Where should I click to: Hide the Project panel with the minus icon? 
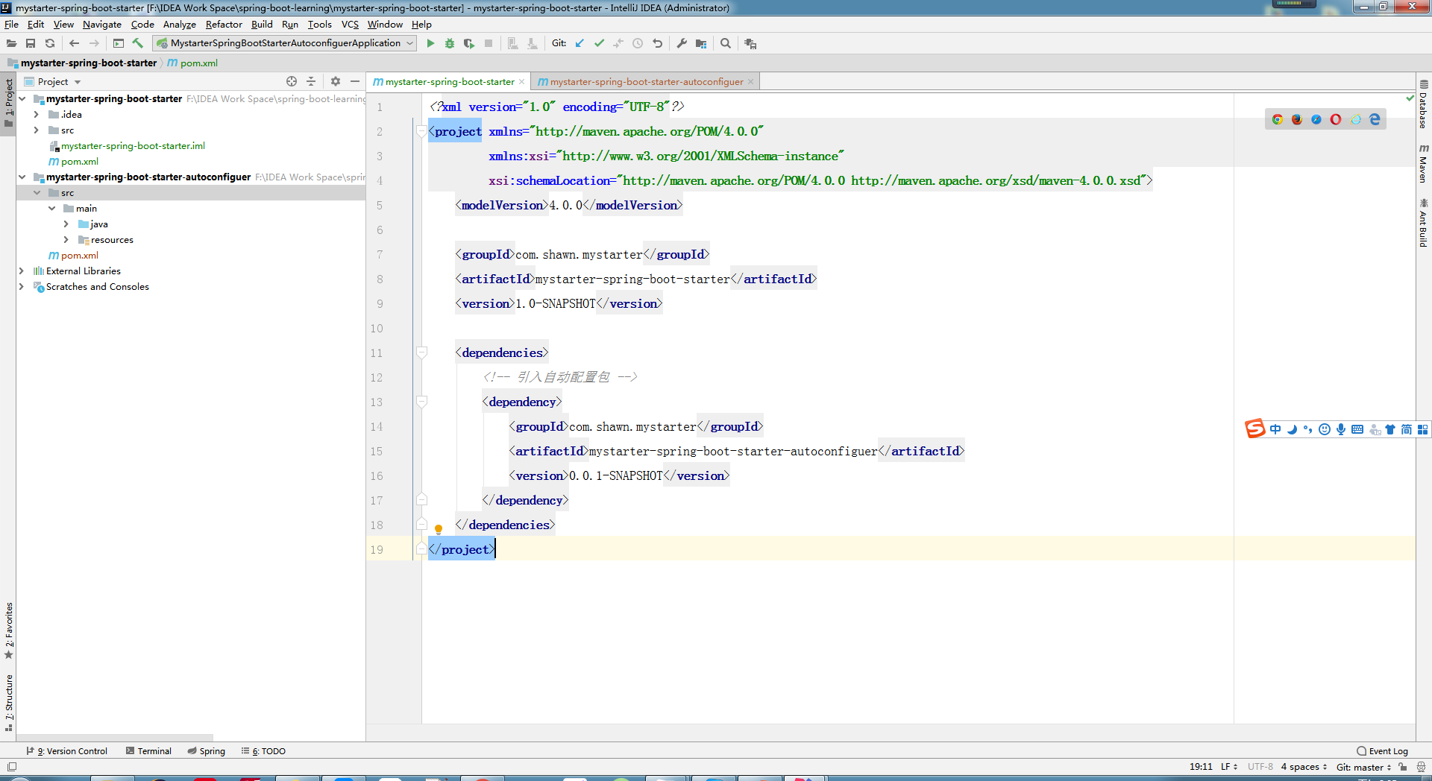pyautogui.click(x=355, y=81)
